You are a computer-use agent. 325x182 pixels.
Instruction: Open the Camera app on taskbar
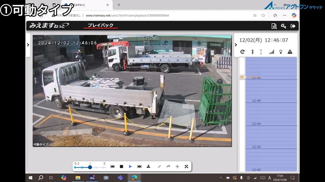[x=106, y=178]
